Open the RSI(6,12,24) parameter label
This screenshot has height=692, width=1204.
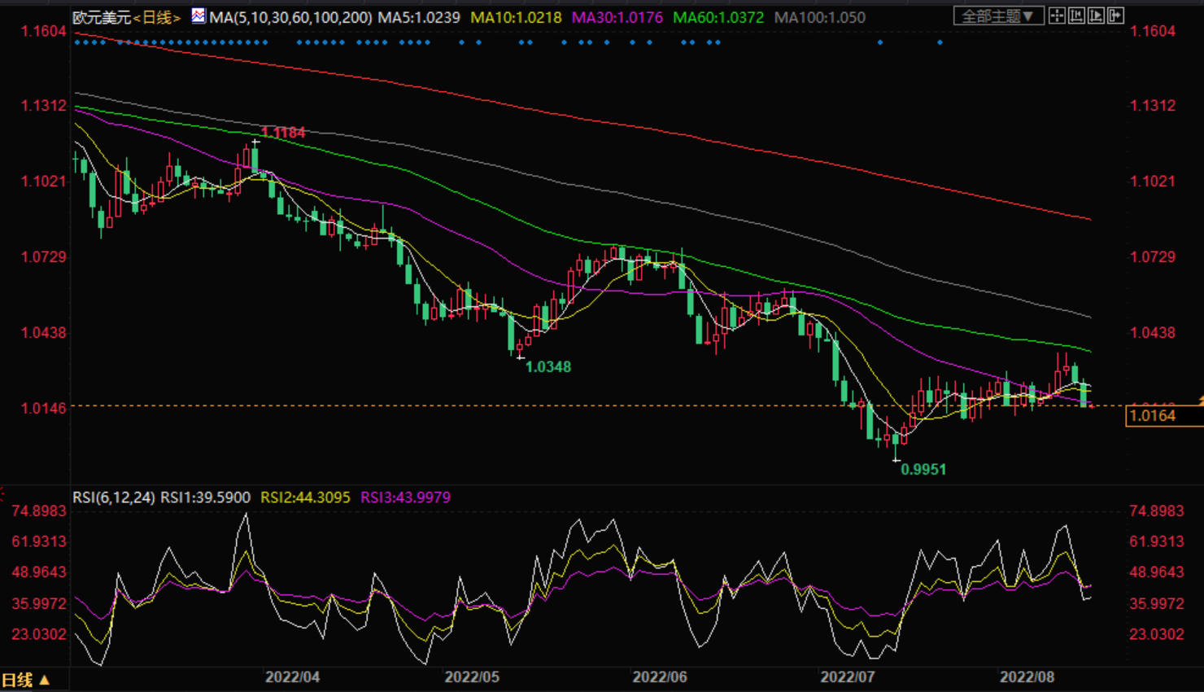114,497
